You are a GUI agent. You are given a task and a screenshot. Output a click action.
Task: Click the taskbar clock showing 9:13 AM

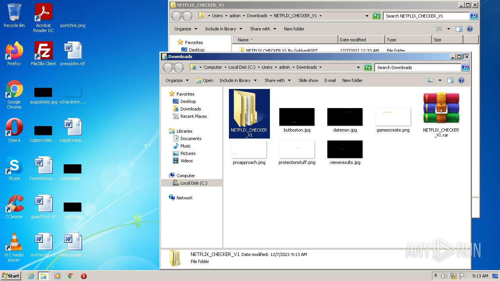pos(480,276)
